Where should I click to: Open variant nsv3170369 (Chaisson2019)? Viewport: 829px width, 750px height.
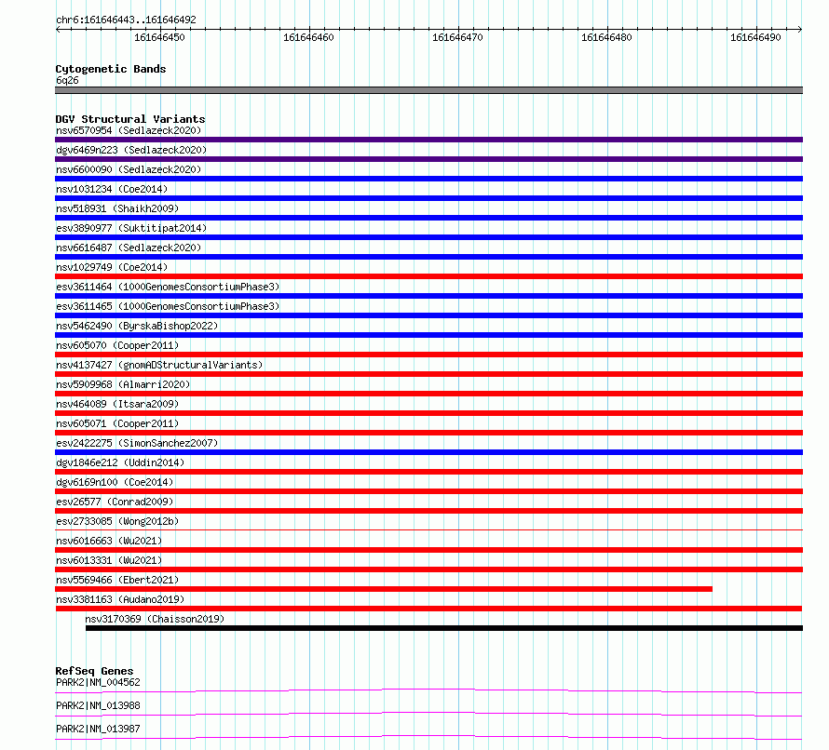click(x=155, y=619)
